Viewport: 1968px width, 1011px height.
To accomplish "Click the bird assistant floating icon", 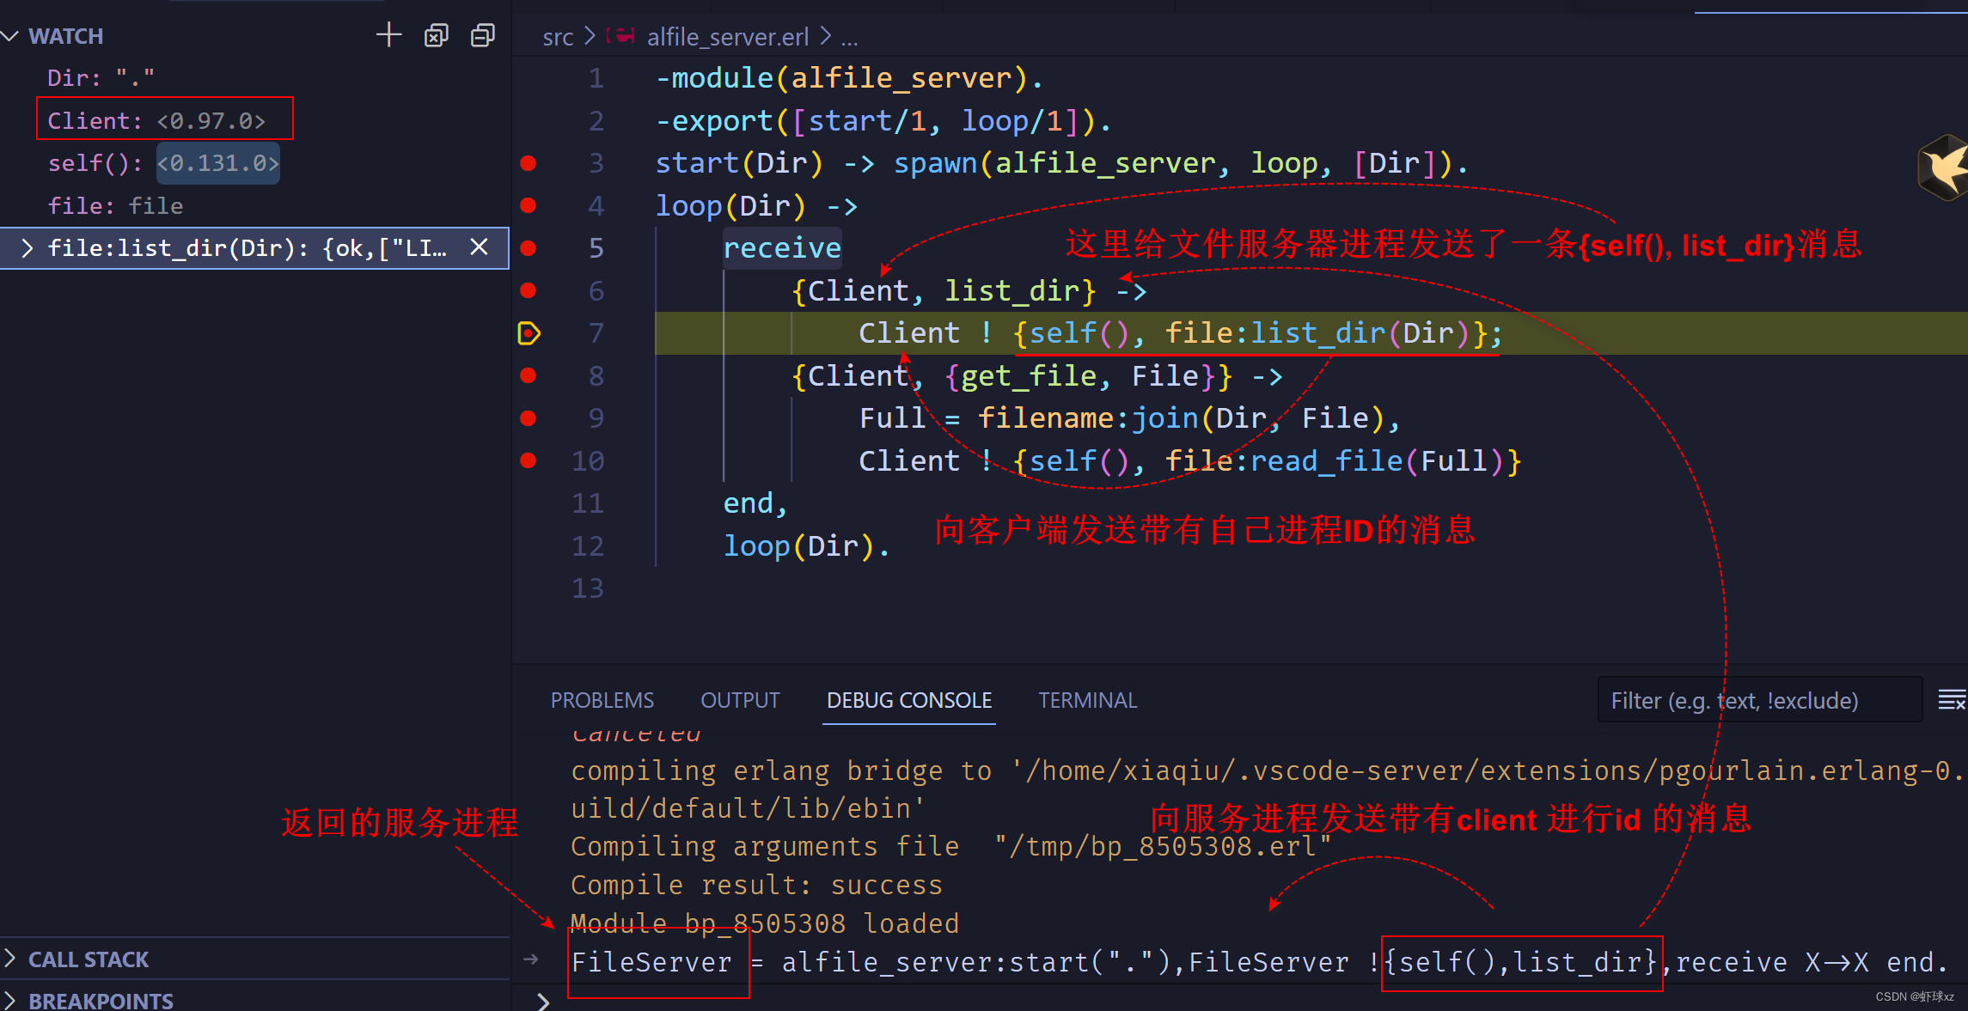I will tap(1944, 167).
